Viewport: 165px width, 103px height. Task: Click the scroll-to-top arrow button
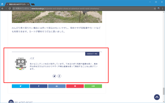point(157,97)
